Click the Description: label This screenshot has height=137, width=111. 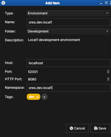pyautogui.click(x=14, y=40)
